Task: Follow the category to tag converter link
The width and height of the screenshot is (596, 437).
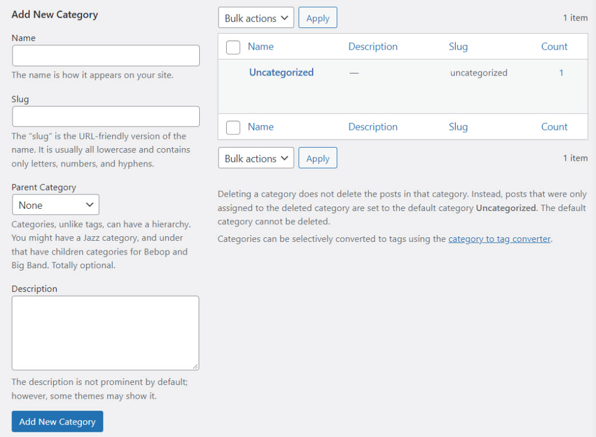Action: [499, 239]
